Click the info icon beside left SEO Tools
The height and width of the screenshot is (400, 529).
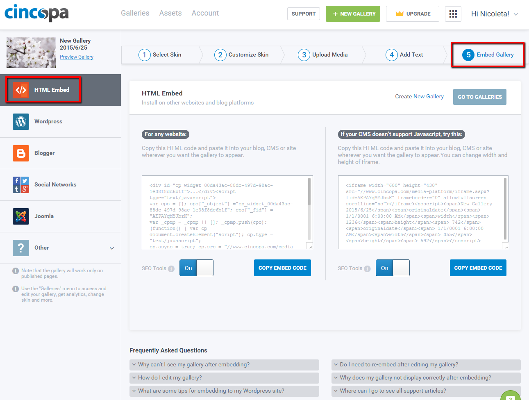(x=171, y=269)
